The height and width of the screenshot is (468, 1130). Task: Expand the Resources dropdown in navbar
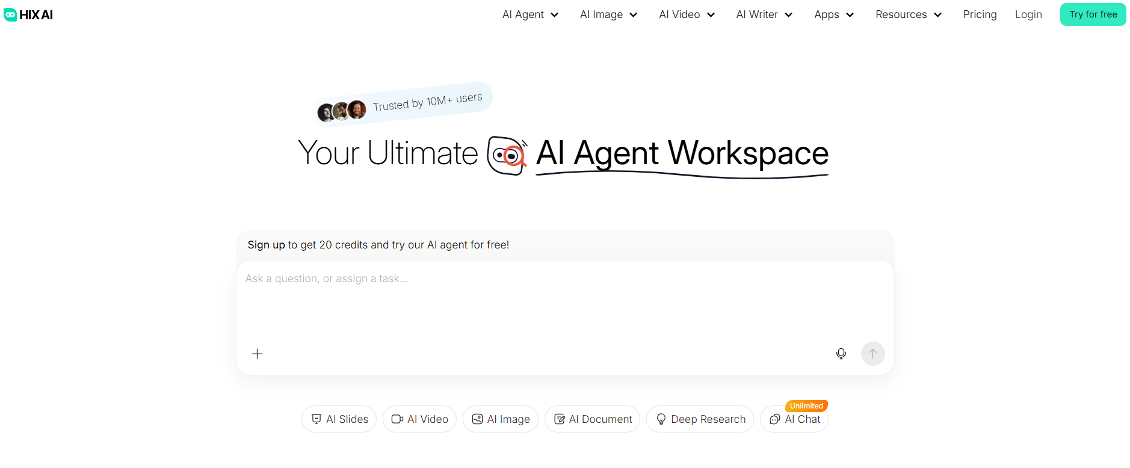[x=908, y=14]
